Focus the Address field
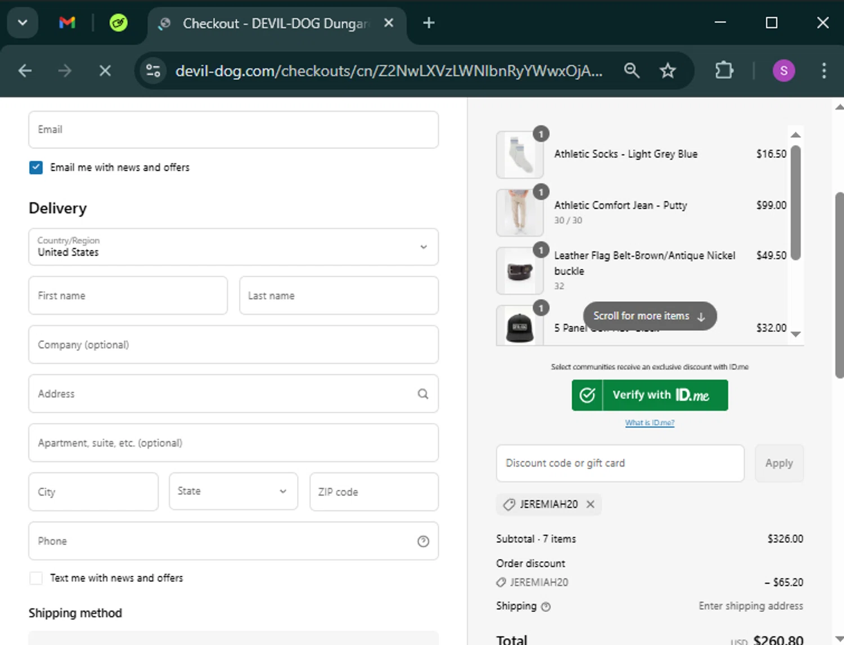Screen dimensions: 844x645 pyautogui.click(x=234, y=394)
